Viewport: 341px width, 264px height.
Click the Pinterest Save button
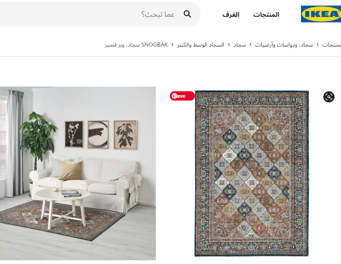coord(182,96)
